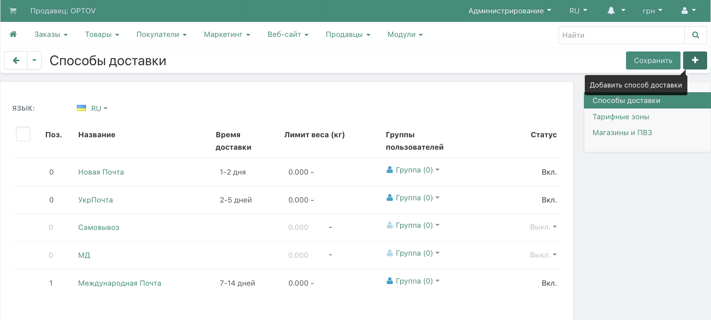
Task: Tick the select-all checkbox in table header
Action: point(23,134)
